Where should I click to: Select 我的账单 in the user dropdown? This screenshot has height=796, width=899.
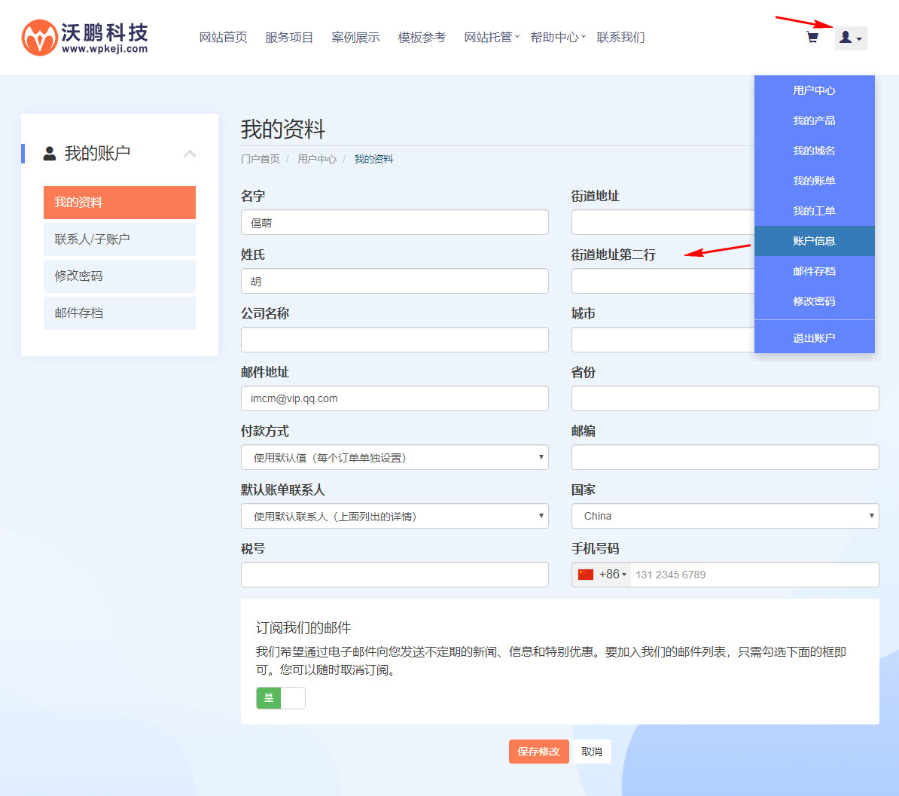[814, 181]
